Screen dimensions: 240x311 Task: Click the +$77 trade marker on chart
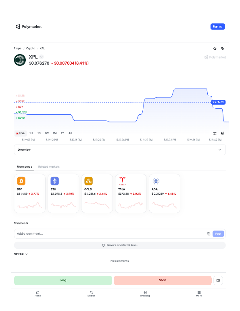click(x=19, y=107)
